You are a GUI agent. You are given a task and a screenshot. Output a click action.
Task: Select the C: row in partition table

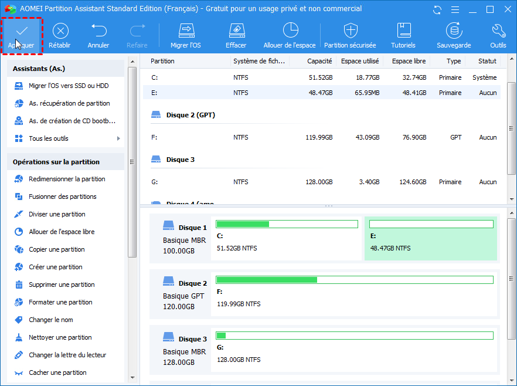click(321, 77)
